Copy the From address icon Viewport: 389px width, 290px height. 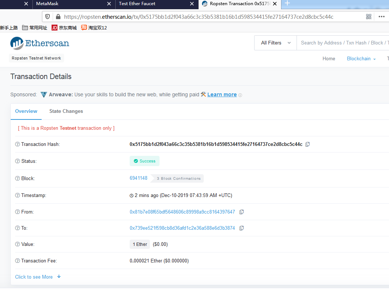pyautogui.click(x=241, y=212)
